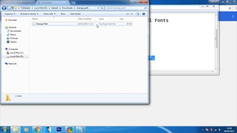Screen dimensions: 237x133
Task: Select Favorites in the navigation pane
Action: (13, 20)
